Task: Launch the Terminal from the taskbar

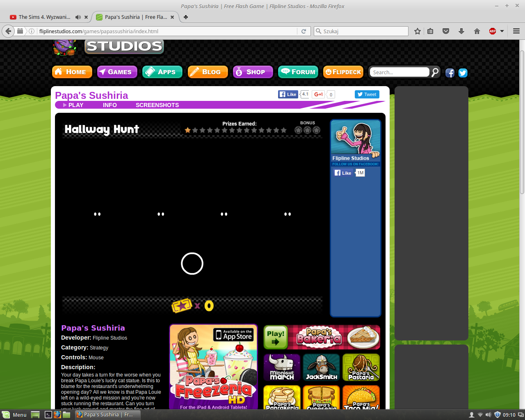Action: [x=48, y=415]
